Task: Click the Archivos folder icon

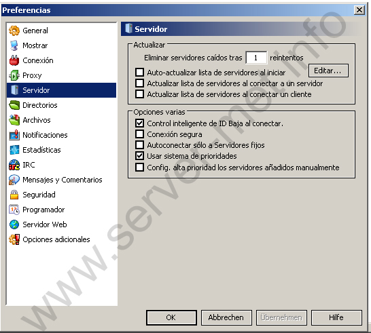Action: pyautogui.click(x=14, y=120)
